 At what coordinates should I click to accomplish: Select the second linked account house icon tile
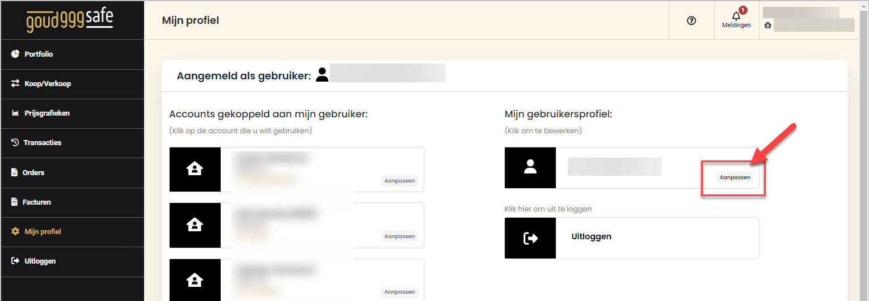point(195,225)
